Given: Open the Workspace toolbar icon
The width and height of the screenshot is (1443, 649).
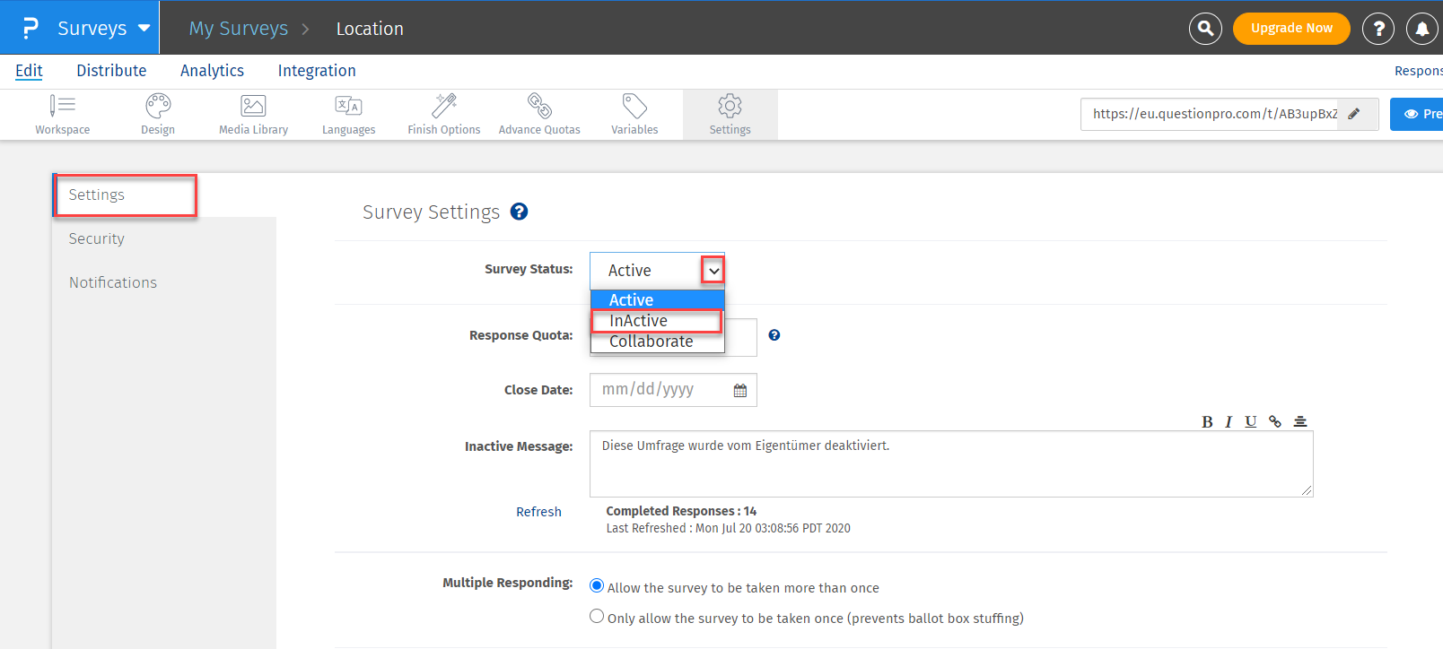Looking at the screenshot, I should coord(62,107).
